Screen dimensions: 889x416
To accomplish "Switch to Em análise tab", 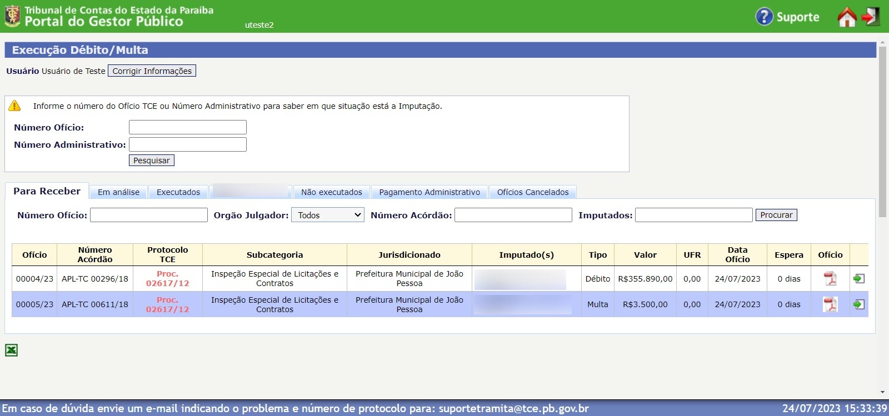I will 118,192.
